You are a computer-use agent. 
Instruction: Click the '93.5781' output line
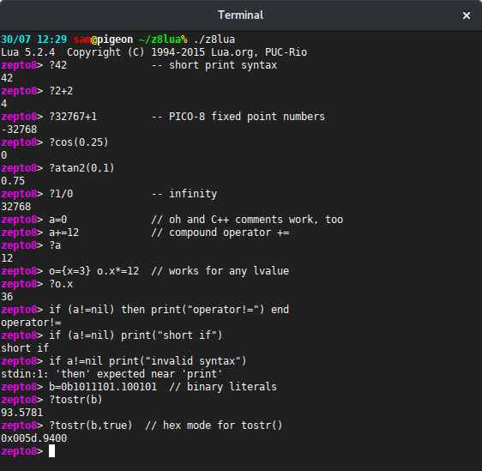pyautogui.click(x=22, y=413)
